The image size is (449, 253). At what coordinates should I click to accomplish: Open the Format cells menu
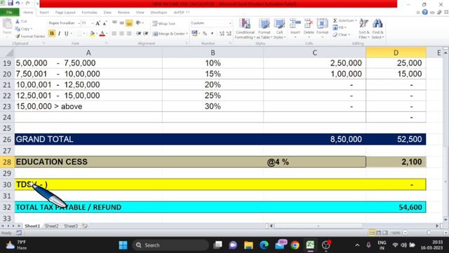[x=323, y=29]
